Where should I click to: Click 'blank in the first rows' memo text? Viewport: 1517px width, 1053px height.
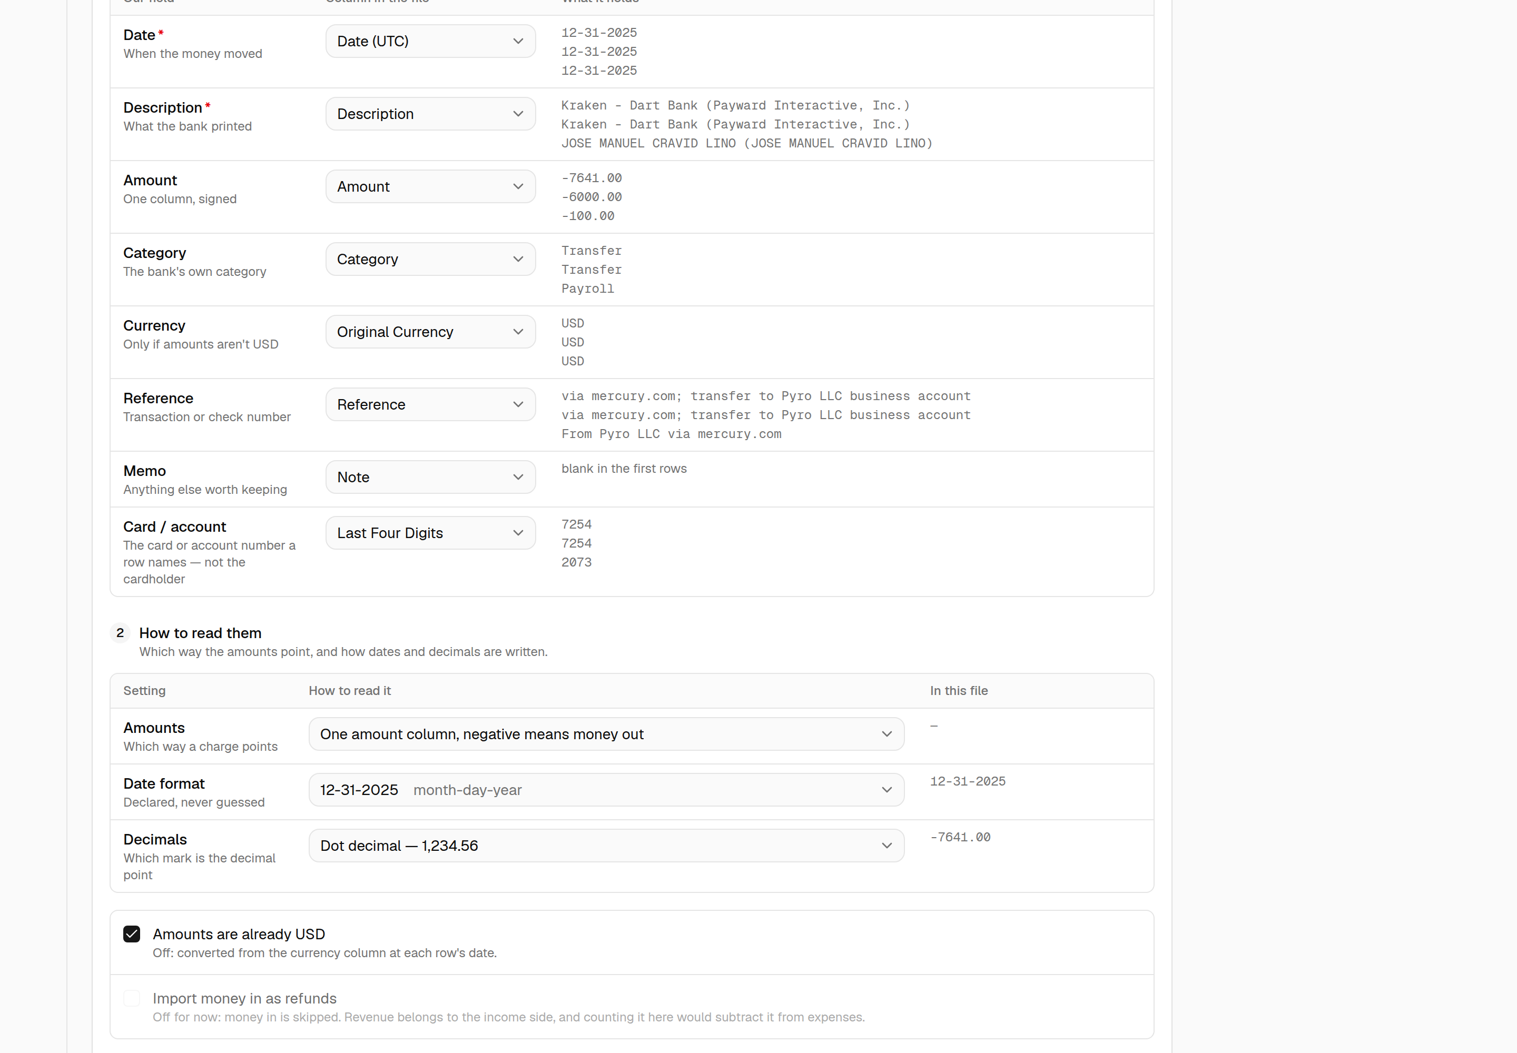(624, 469)
